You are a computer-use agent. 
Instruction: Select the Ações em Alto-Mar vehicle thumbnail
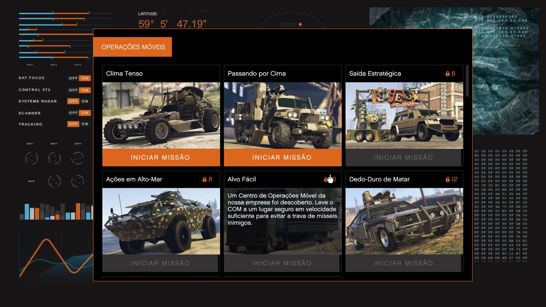[x=161, y=221]
